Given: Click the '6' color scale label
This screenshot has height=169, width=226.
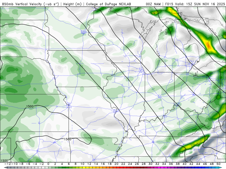Looking at the screenshot, I should tap(69, 164).
